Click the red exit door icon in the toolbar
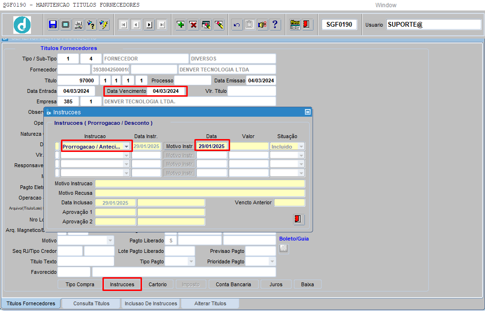The image size is (485, 311). tap(306, 25)
